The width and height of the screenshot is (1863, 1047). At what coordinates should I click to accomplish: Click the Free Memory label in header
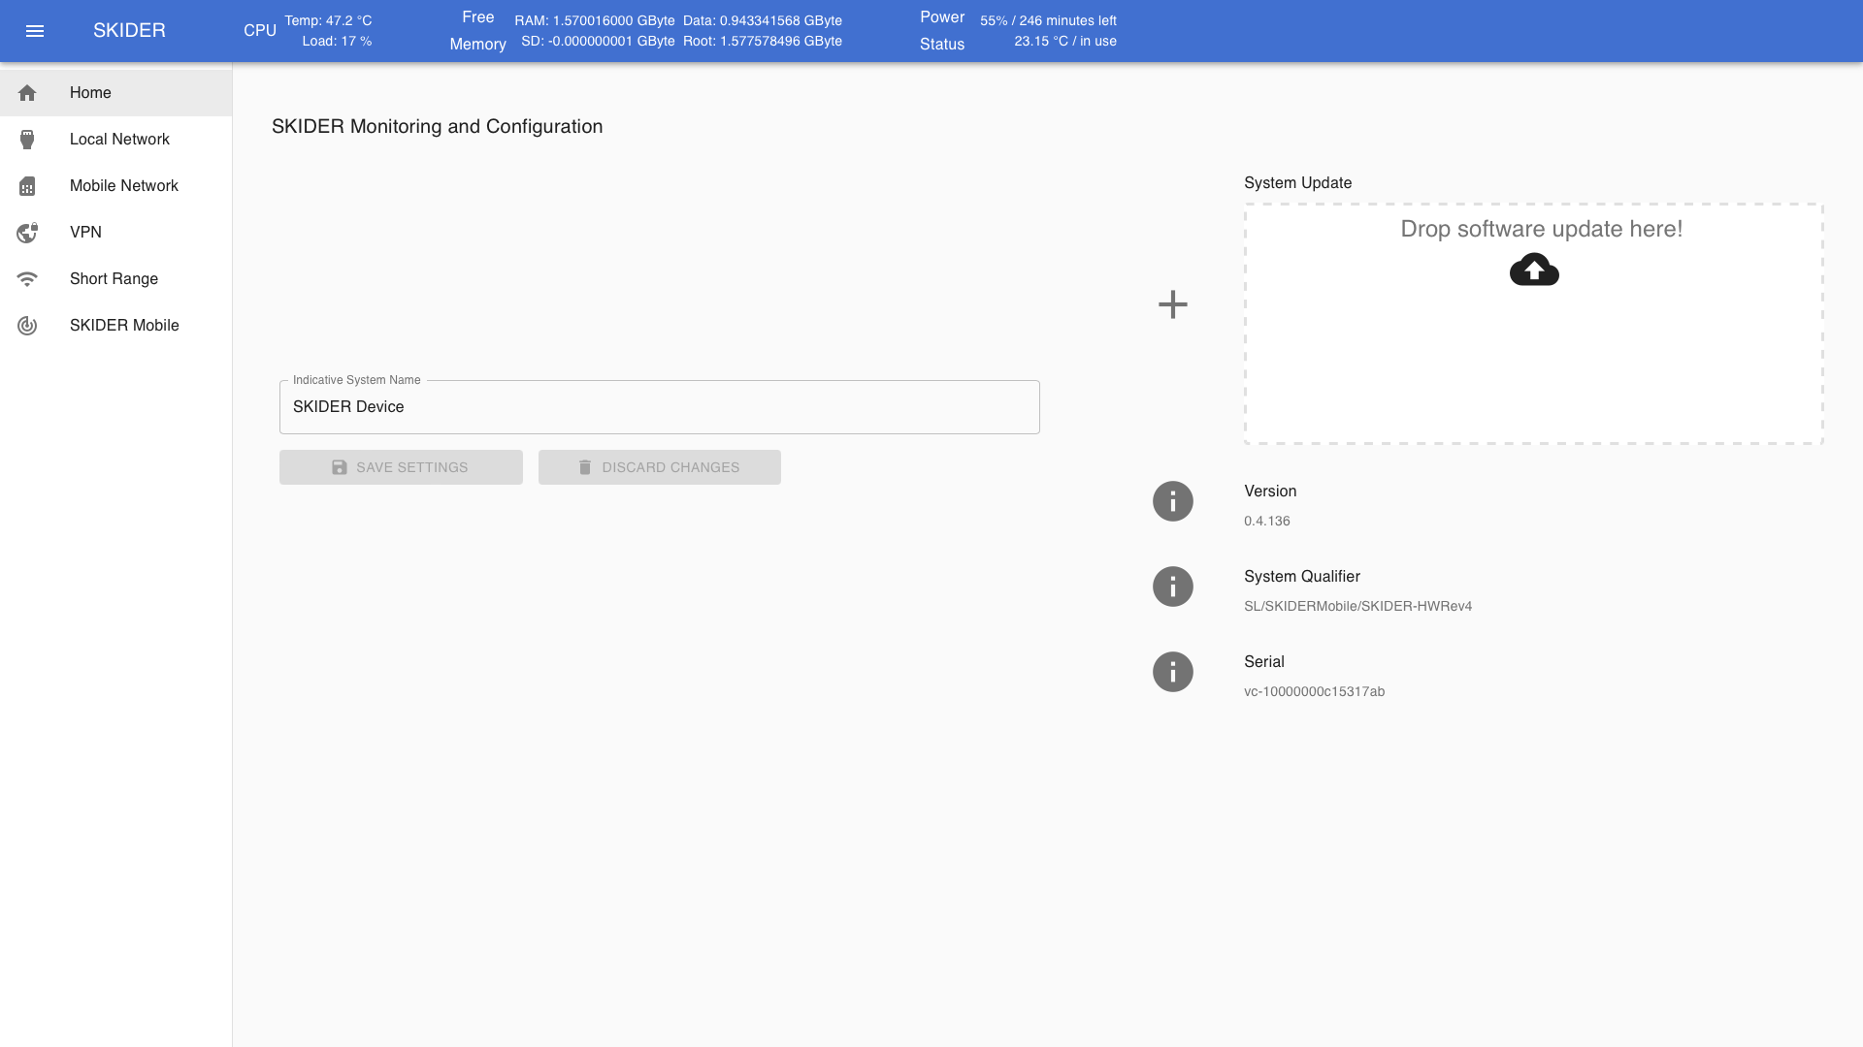478,31
